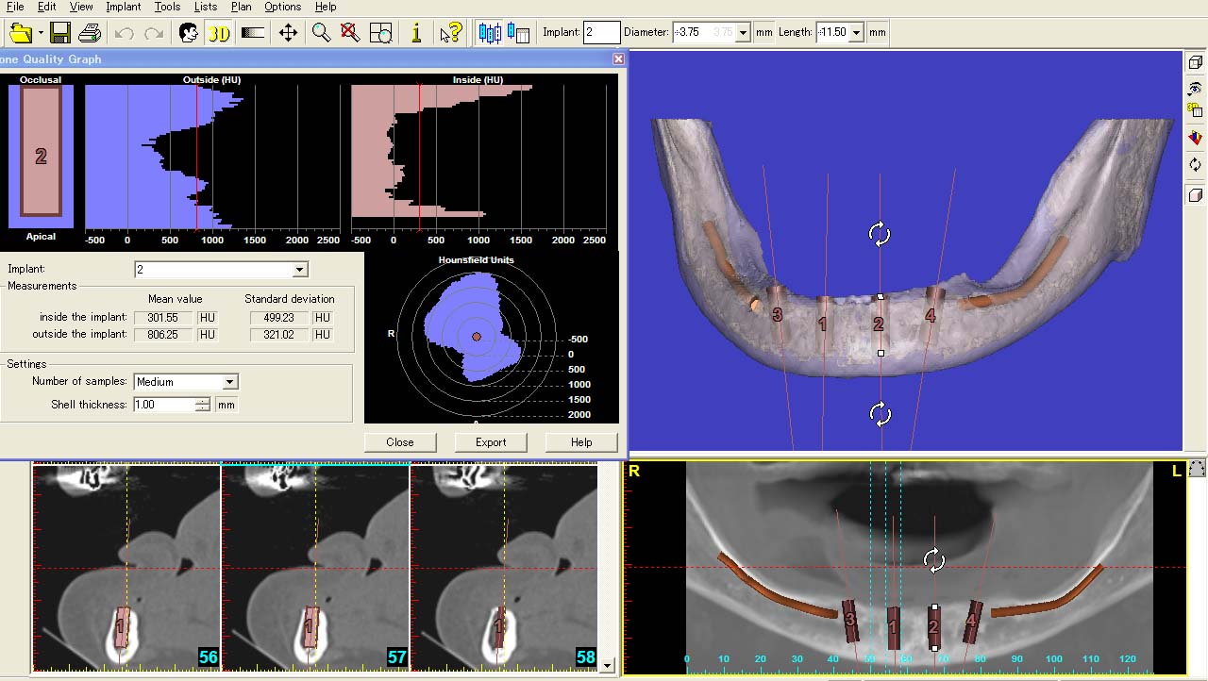Click the 3D panel layout icon in sidebar
Screen dimensions: 1208x681
(x=1195, y=110)
